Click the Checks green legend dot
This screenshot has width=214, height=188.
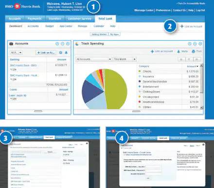[x=140, y=71]
